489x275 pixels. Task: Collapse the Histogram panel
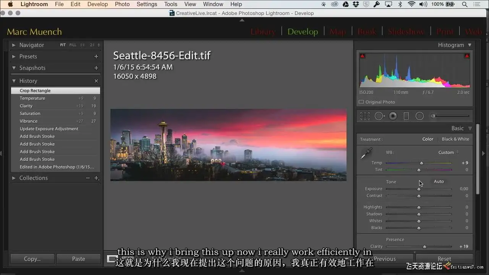[470, 45]
